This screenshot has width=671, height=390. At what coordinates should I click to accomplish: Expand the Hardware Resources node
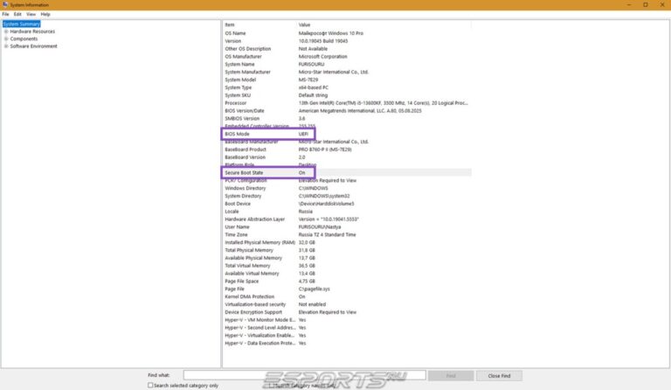pyautogui.click(x=6, y=31)
